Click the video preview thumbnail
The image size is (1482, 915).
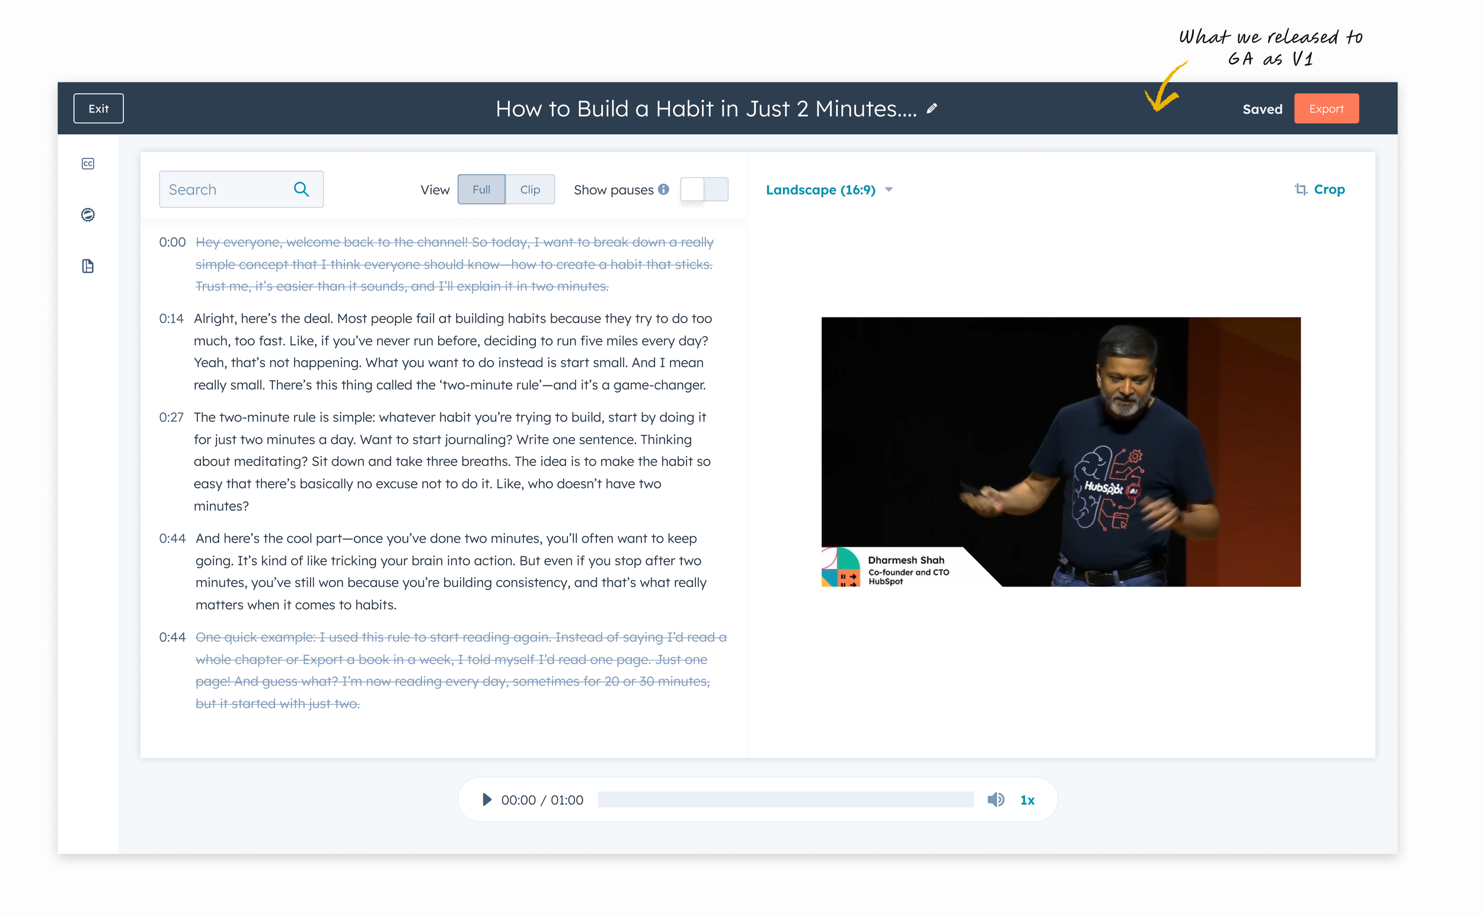[x=1061, y=451]
